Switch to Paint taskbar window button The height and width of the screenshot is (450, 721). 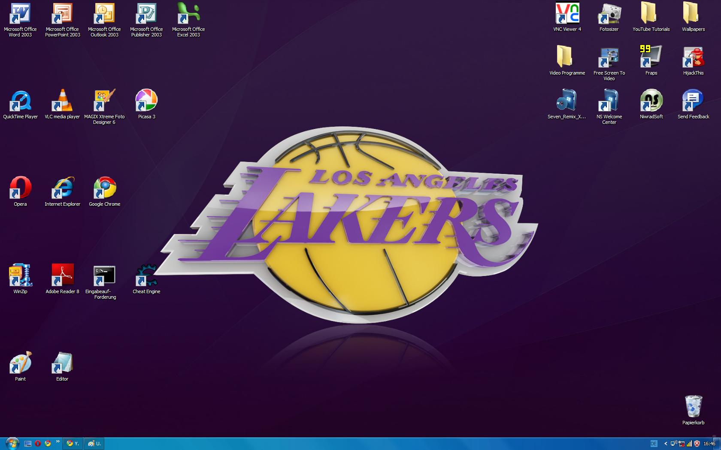pos(94,444)
